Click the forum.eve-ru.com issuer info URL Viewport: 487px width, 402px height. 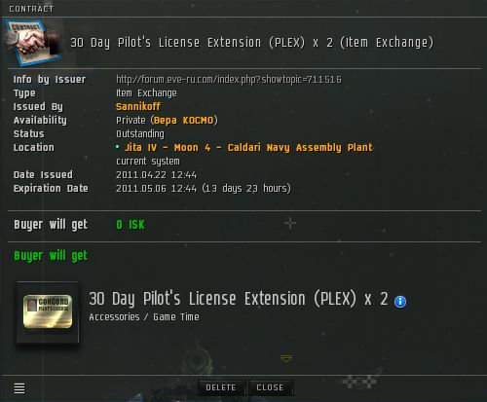tap(229, 80)
